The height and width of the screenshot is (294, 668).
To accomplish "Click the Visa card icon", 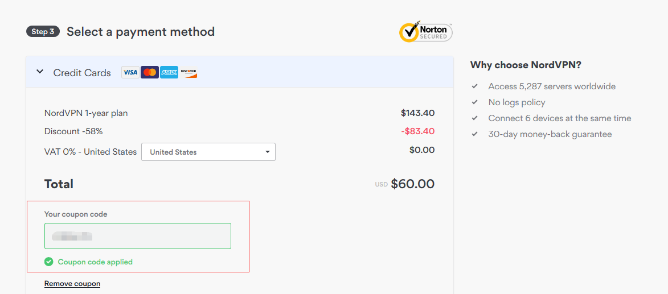I will (130, 72).
